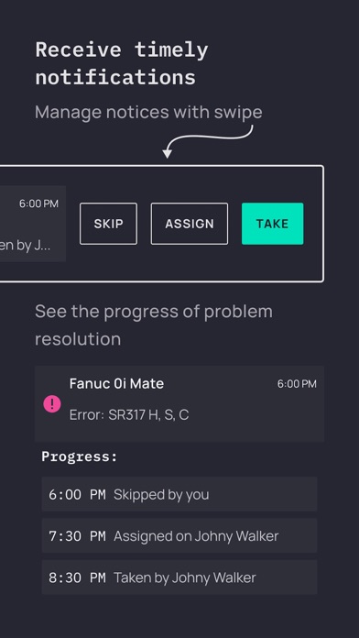Tap the ASSIGN button
The width and height of the screenshot is (359, 638).
[190, 224]
